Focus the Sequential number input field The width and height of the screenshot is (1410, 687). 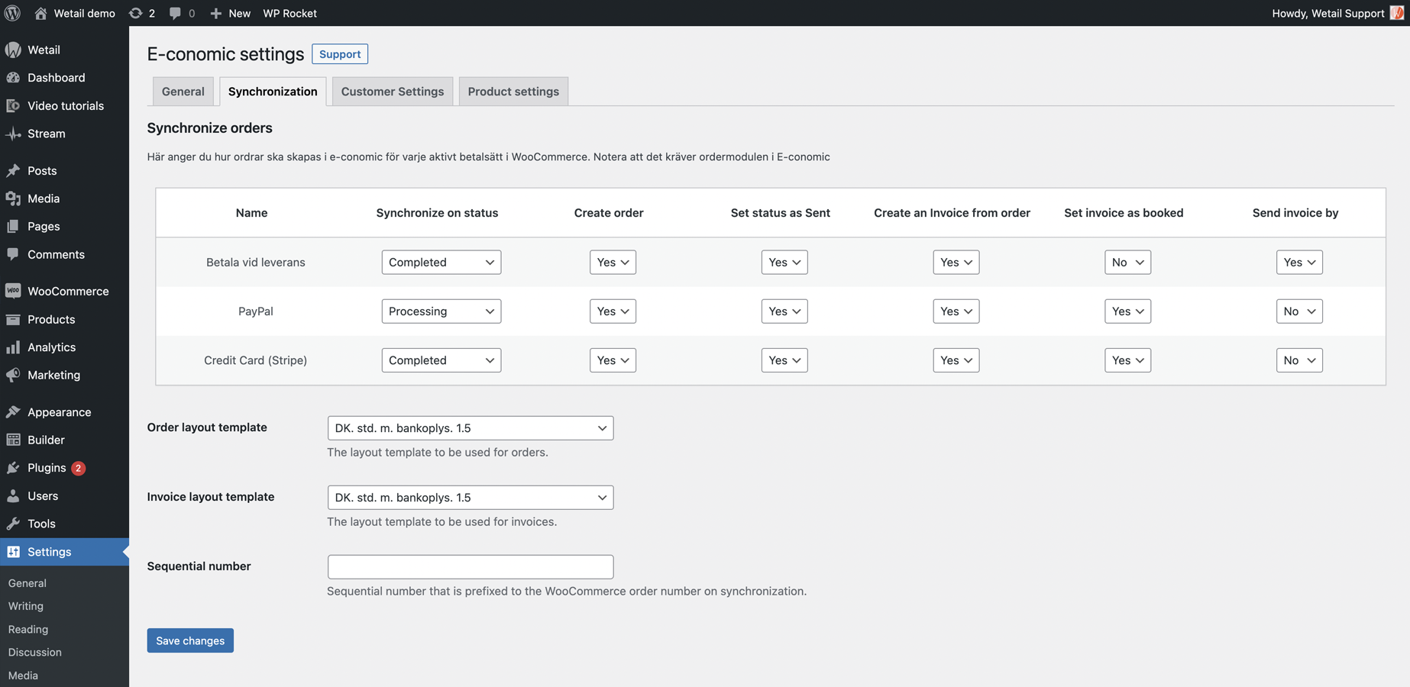click(x=470, y=566)
